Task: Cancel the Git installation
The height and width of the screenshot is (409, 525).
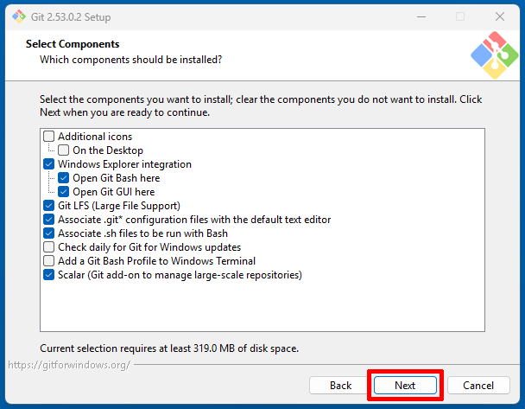Action: (478, 386)
